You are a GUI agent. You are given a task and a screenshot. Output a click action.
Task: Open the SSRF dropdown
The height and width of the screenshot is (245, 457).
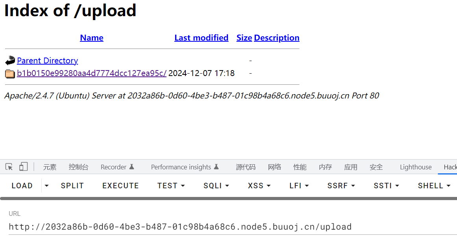click(341, 186)
